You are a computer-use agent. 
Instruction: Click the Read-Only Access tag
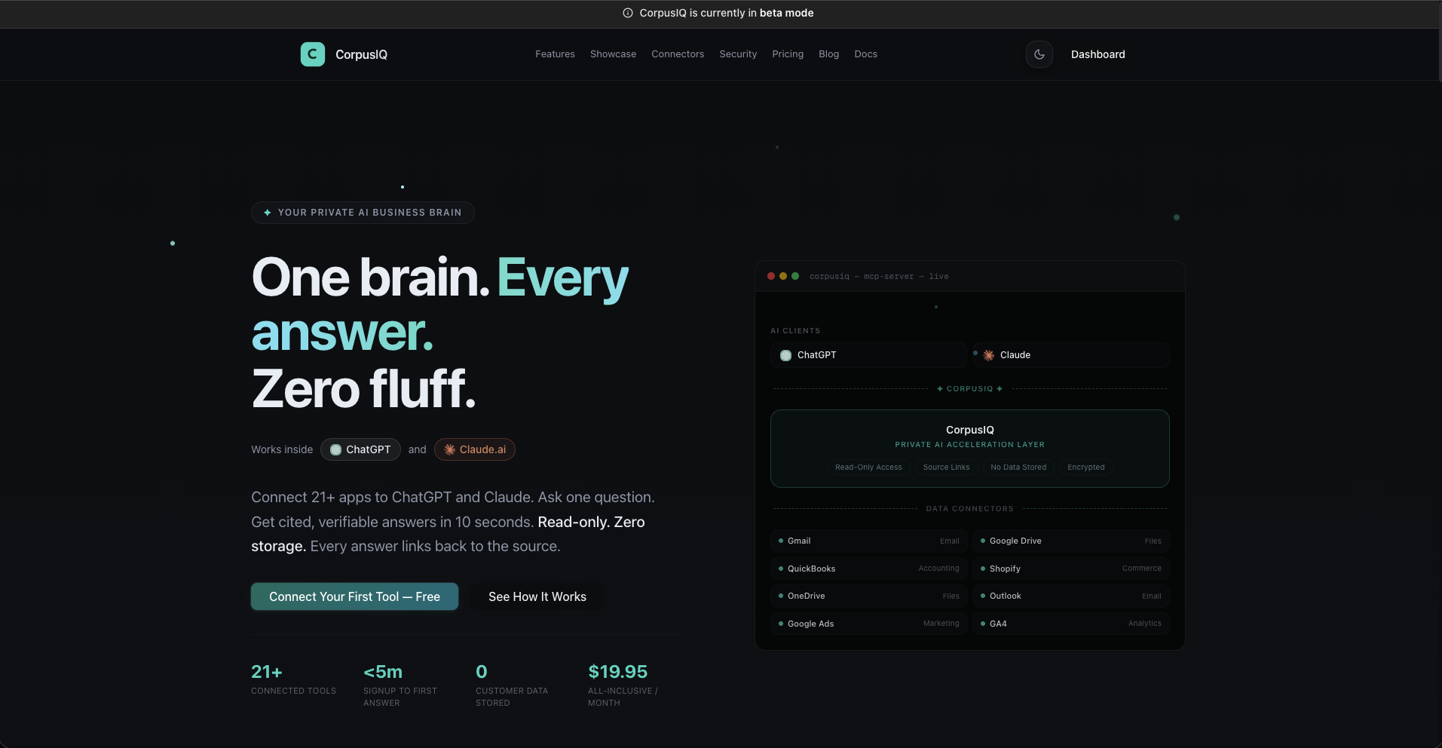coord(868,467)
